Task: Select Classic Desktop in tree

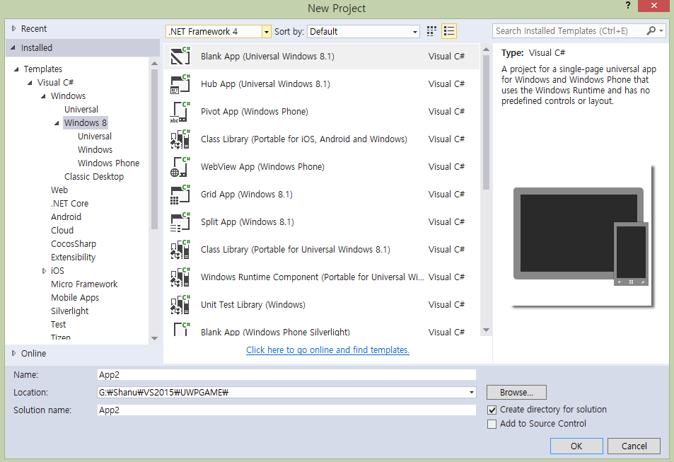Action: click(93, 176)
